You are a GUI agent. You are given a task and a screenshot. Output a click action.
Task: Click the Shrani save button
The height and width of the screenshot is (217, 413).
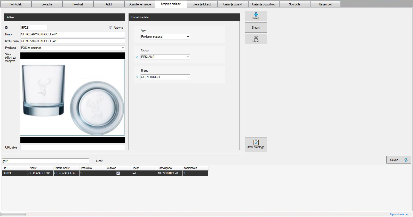click(x=256, y=28)
